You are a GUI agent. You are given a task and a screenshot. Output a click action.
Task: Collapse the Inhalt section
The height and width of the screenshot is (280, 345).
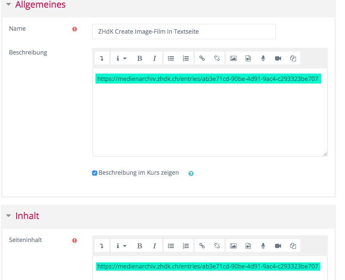(8, 216)
